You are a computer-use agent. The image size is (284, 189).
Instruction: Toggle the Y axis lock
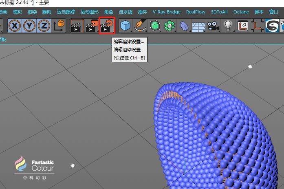point(30,26)
